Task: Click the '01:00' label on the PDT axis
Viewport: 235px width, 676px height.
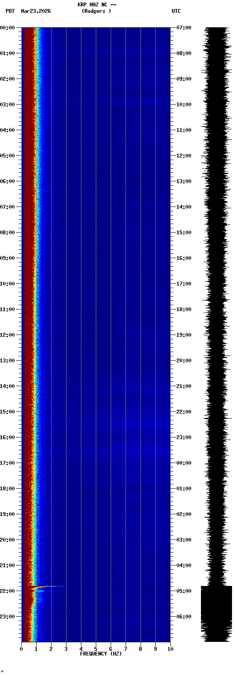Action: (7, 53)
